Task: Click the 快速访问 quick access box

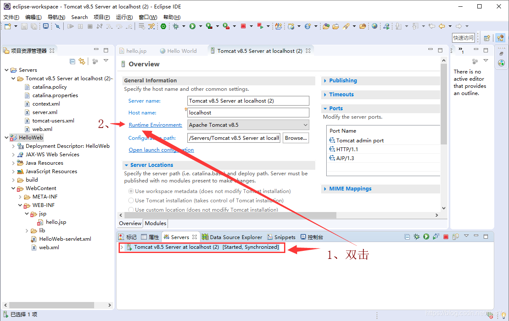Action: tap(463, 38)
